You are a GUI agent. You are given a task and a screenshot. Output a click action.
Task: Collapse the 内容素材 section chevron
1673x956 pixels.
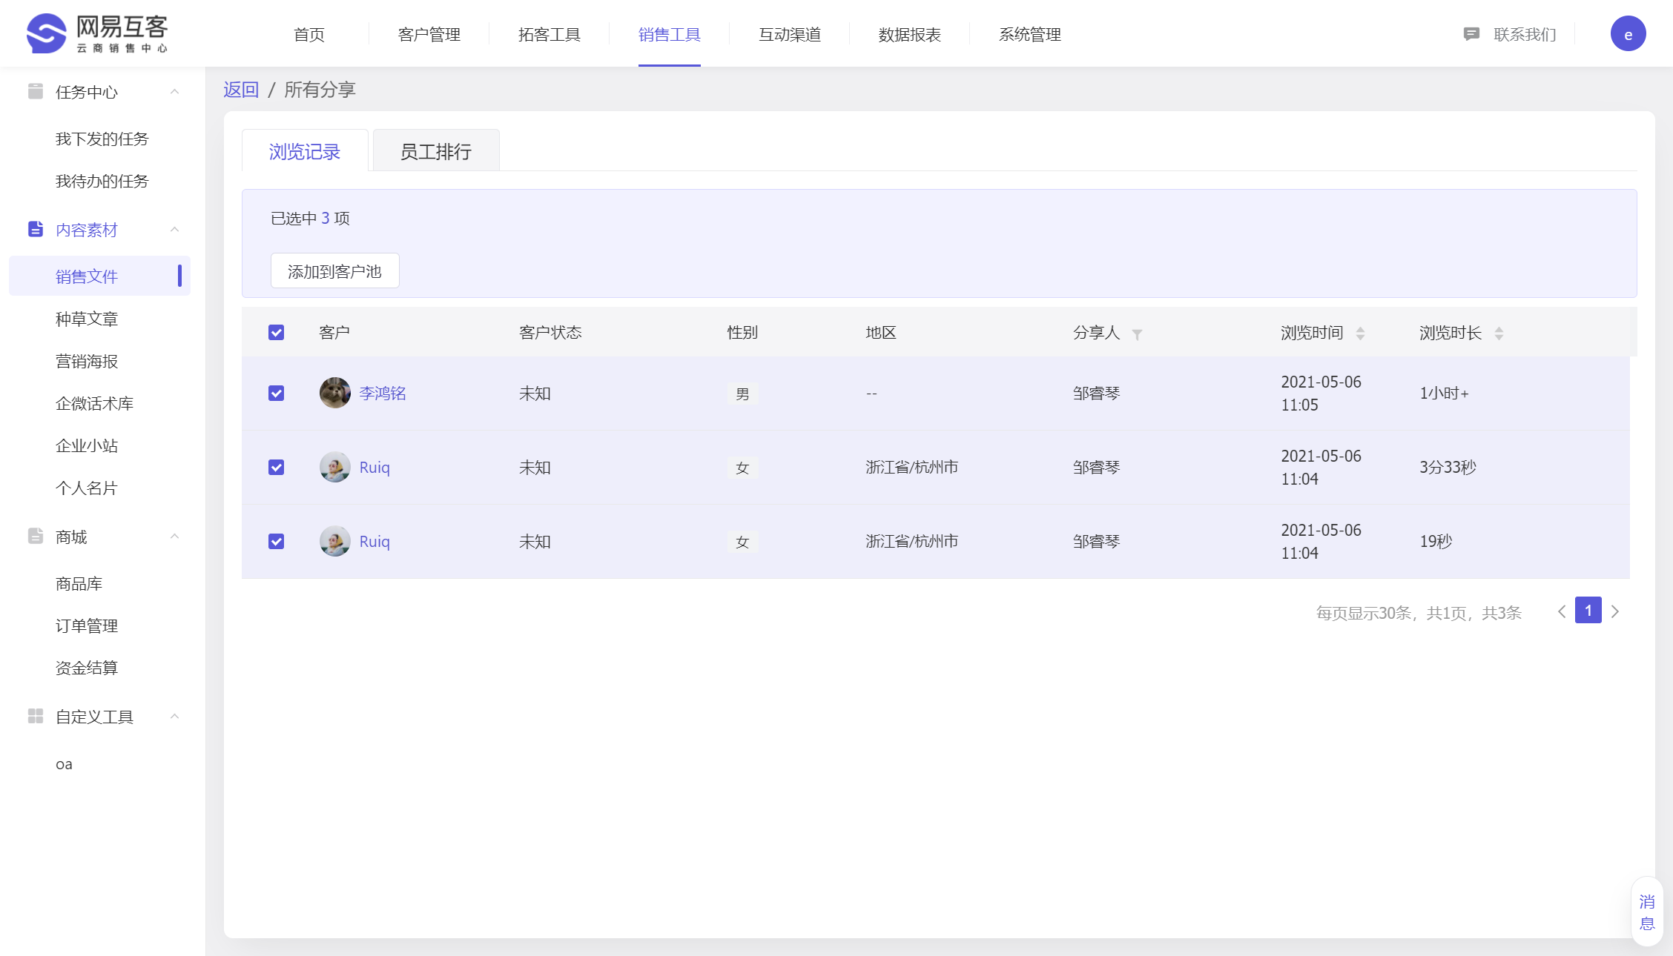[175, 229]
